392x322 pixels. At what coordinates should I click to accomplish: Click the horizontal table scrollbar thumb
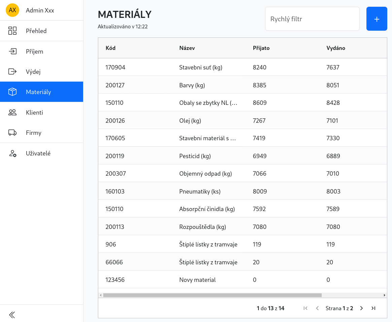[213, 295]
